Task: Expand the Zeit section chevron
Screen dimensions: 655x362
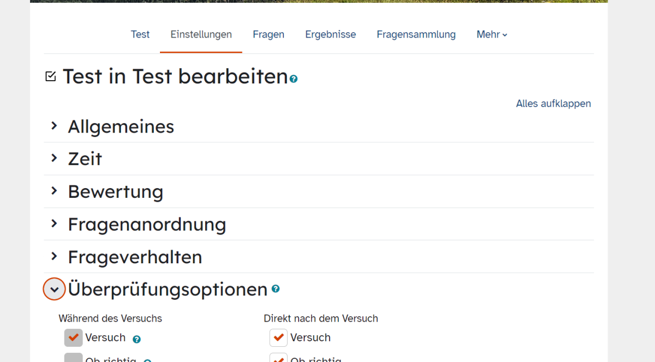Action: coord(54,159)
